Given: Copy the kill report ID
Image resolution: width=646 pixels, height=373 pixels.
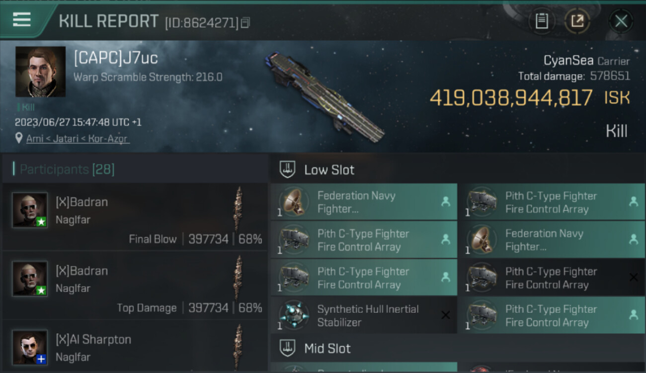Looking at the screenshot, I should (x=246, y=22).
